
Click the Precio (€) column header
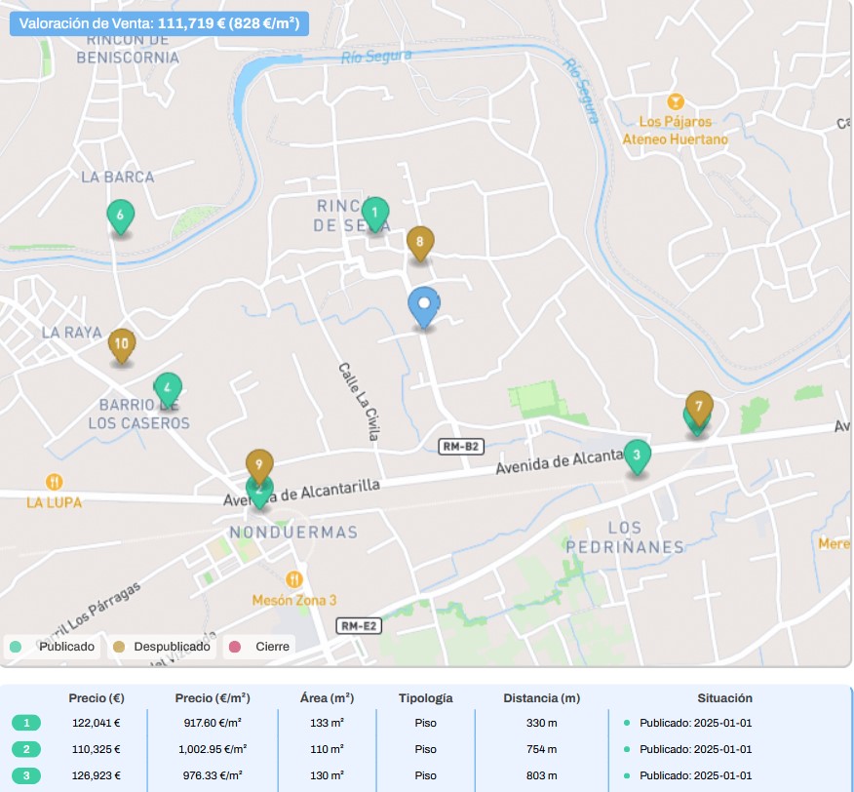point(97,698)
